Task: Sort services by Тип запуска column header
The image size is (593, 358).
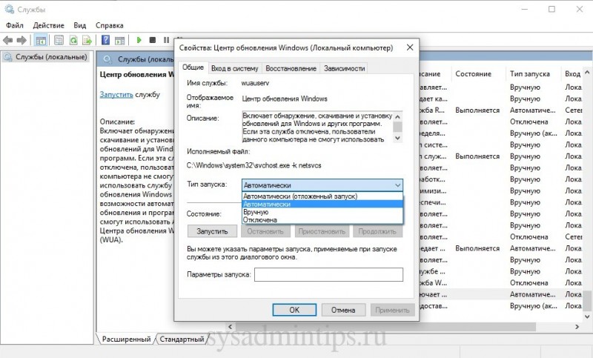Action: click(x=533, y=74)
